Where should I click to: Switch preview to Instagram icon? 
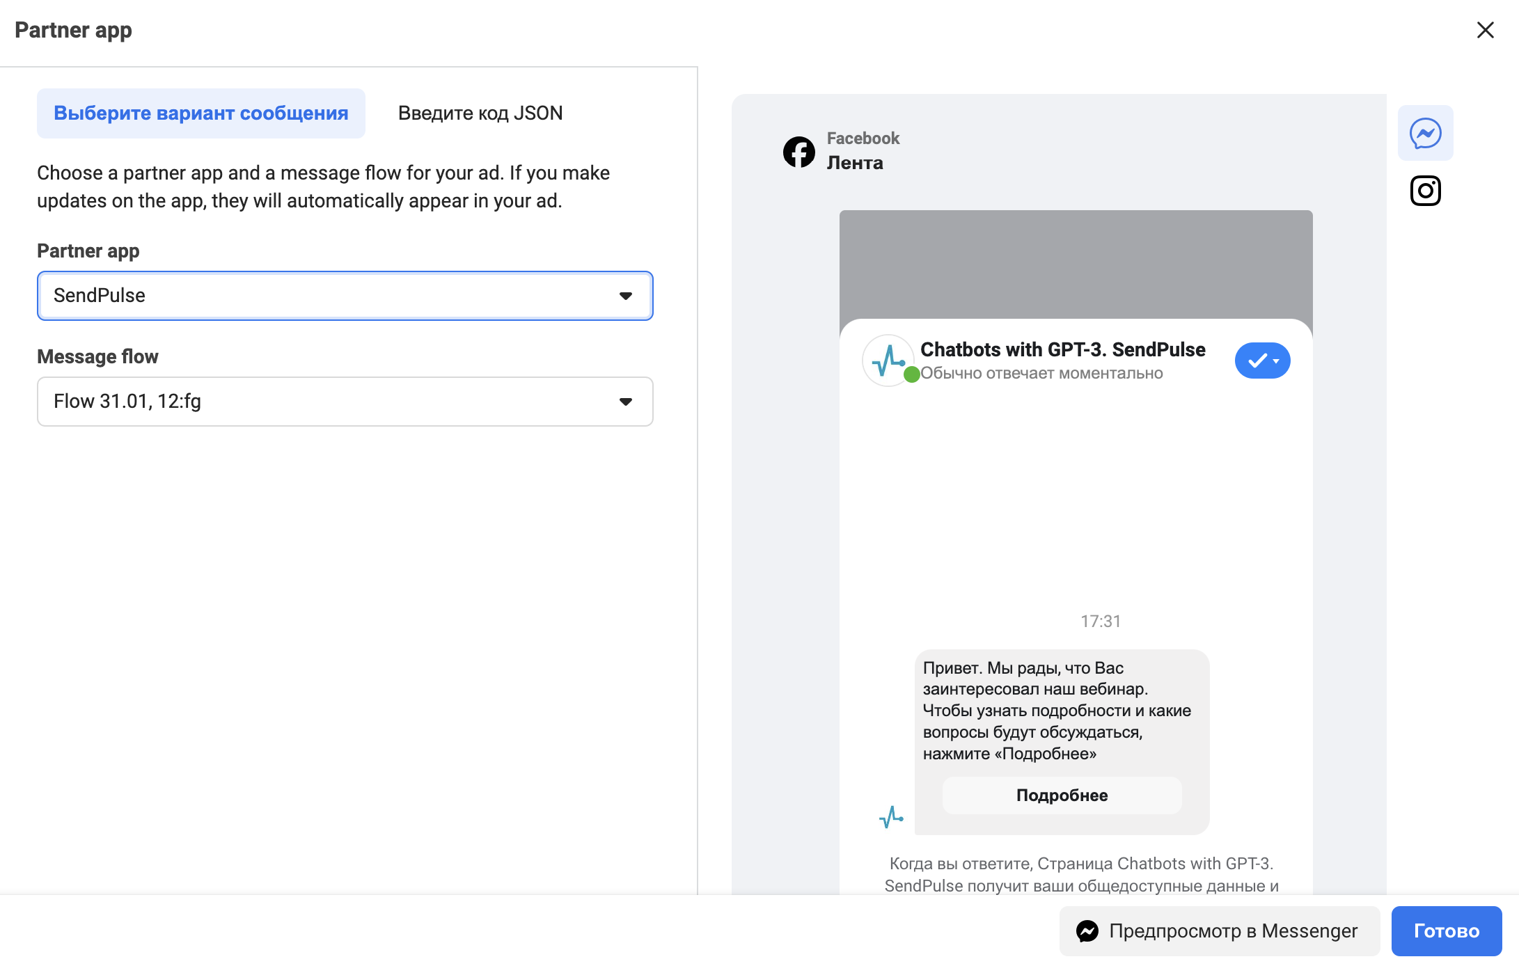point(1425,191)
